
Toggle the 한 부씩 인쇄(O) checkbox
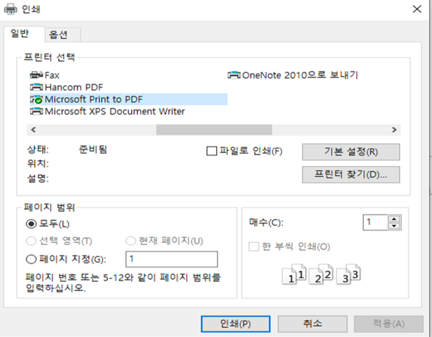coord(254,246)
